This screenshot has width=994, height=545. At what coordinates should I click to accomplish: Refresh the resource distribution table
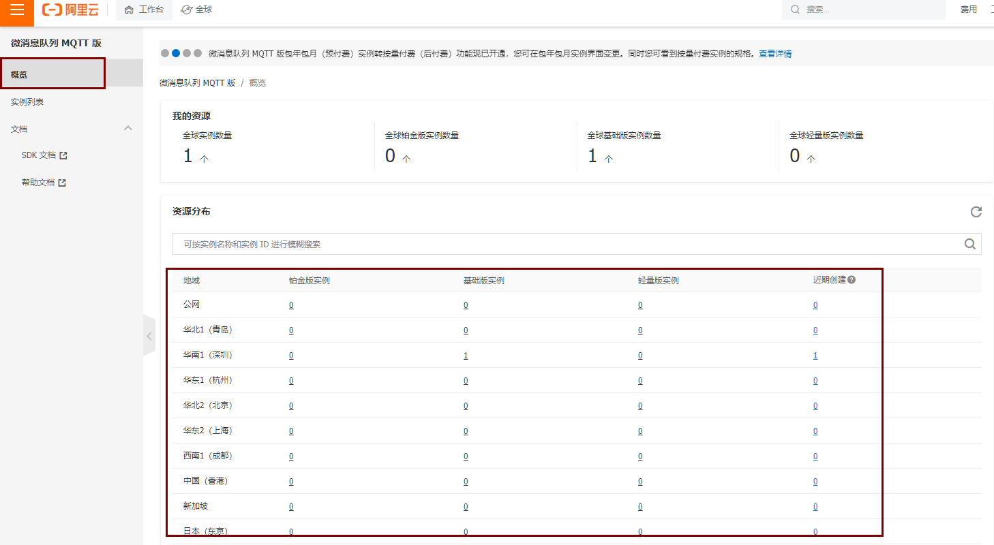point(976,212)
